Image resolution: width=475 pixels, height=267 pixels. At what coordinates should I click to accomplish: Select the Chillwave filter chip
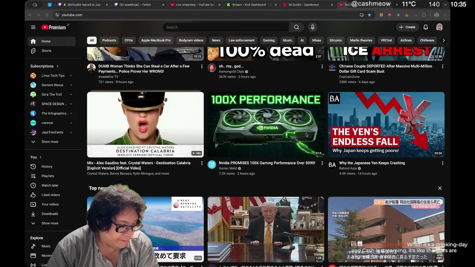[427, 40]
